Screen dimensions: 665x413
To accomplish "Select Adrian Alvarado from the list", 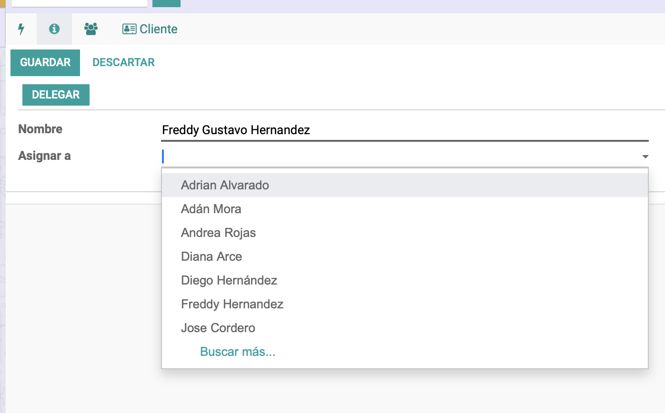I will pos(225,185).
